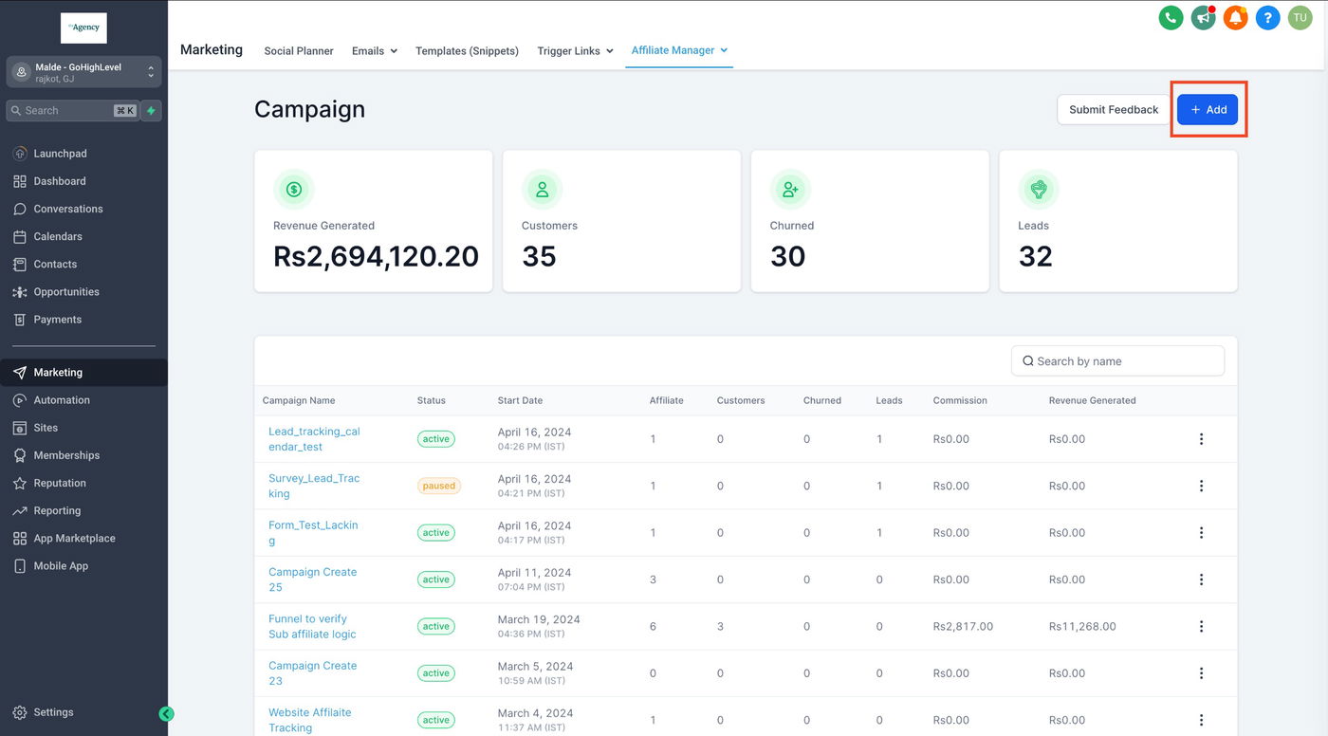Open the Malde - GoHighLevel account switcher
1328x736 pixels.
click(83, 72)
